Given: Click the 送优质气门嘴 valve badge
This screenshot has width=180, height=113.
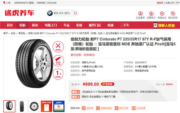Looking at the screenshot, I should pyautogui.click(x=58, y=61).
